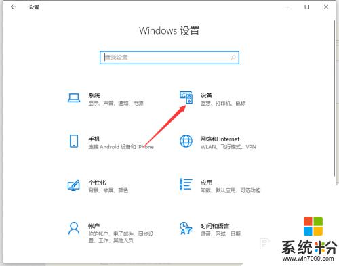Open the 网络和 Internet globe icon
The image size is (339, 266).
click(x=186, y=141)
